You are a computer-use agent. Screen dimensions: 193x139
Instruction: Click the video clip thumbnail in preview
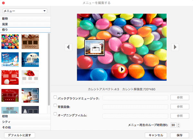(94, 47)
